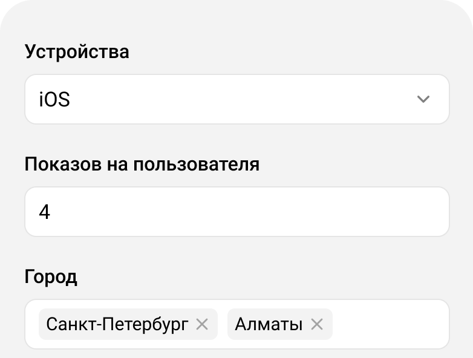Click the Город field label
Screen dimensions: 473x358
(51, 277)
